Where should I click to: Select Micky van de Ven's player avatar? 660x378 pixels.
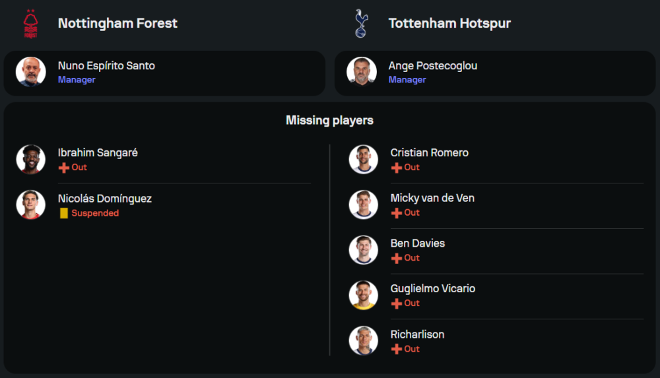364,205
